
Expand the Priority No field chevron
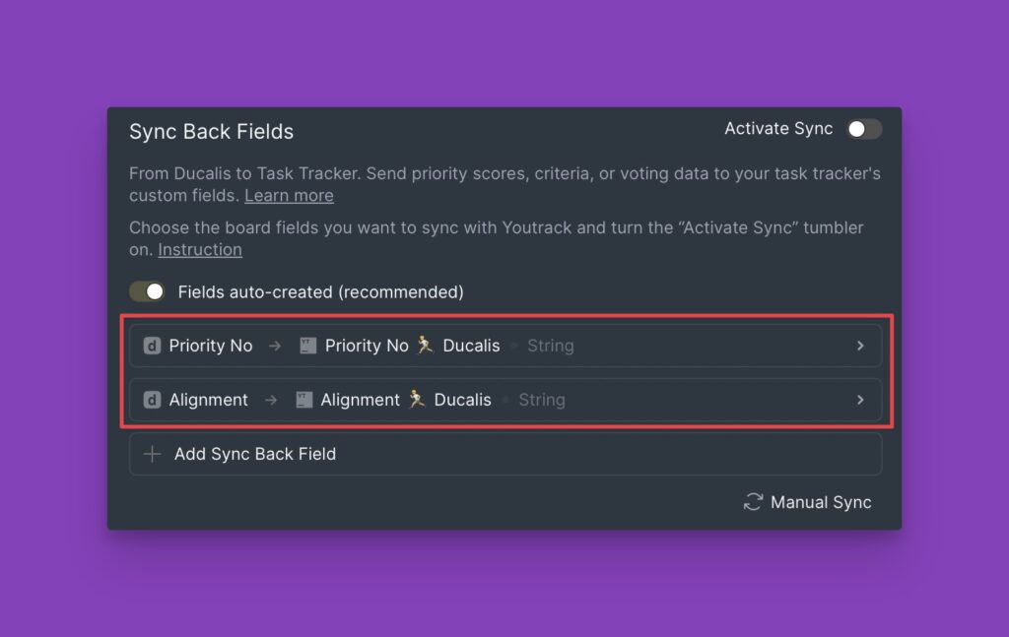pos(860,346)
